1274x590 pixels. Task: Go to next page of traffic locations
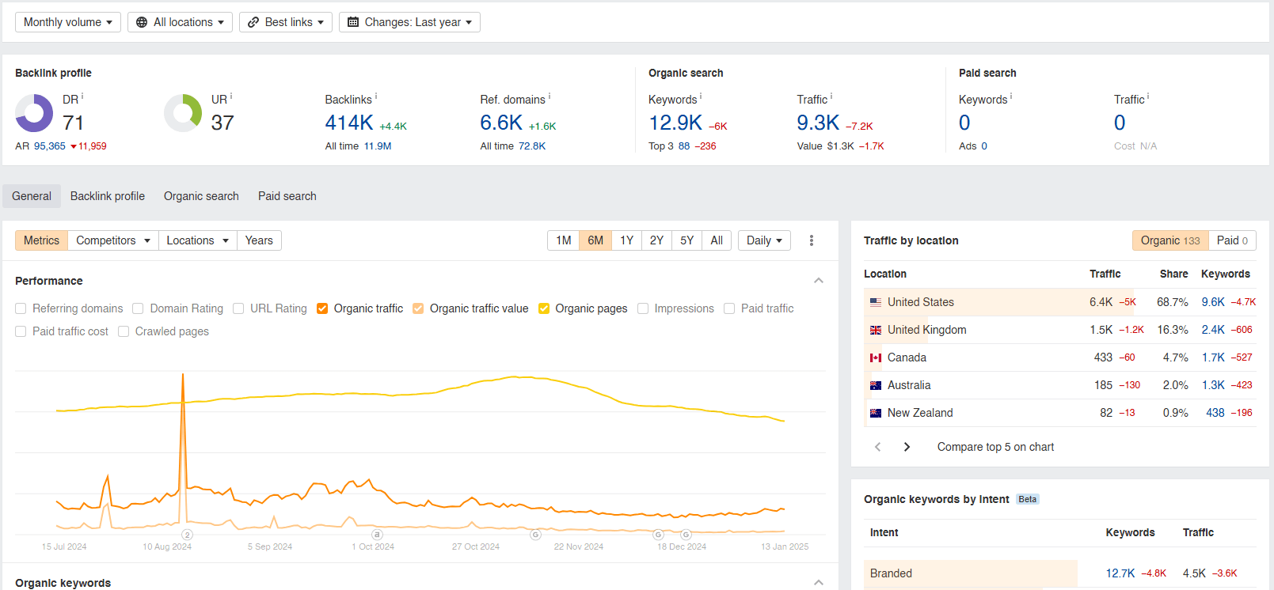(x=907, y=447)
